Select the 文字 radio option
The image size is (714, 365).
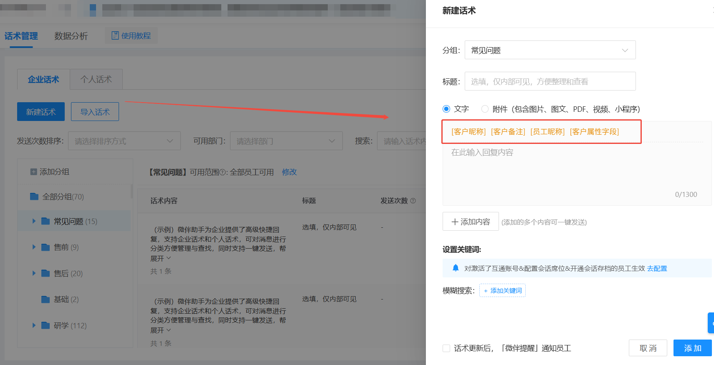click(446, 109)
